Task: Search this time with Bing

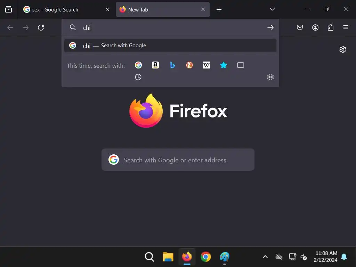Action: tap(172, 65)
